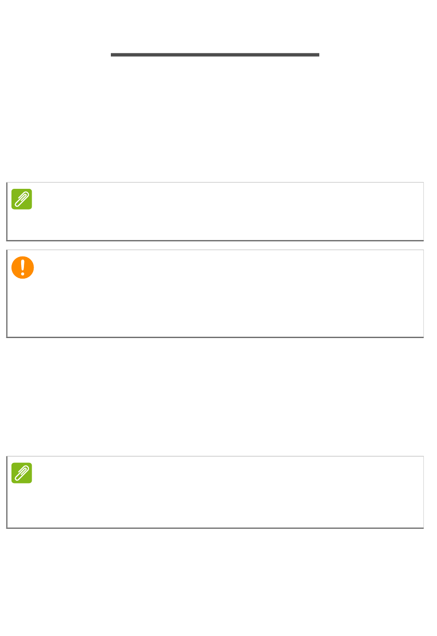Click the blank area between title bar and first note
Image resolution: width=437 pixels, height=636 pixels.
[215, 120]
